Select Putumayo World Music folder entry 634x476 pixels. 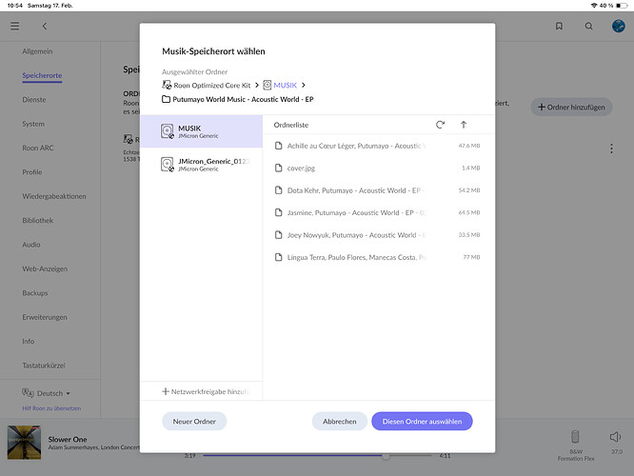(238, 100)
